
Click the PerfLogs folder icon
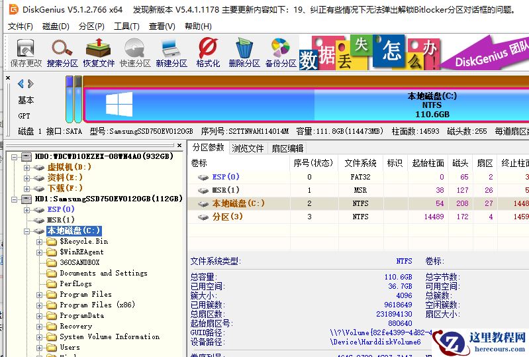pos(52,283)
